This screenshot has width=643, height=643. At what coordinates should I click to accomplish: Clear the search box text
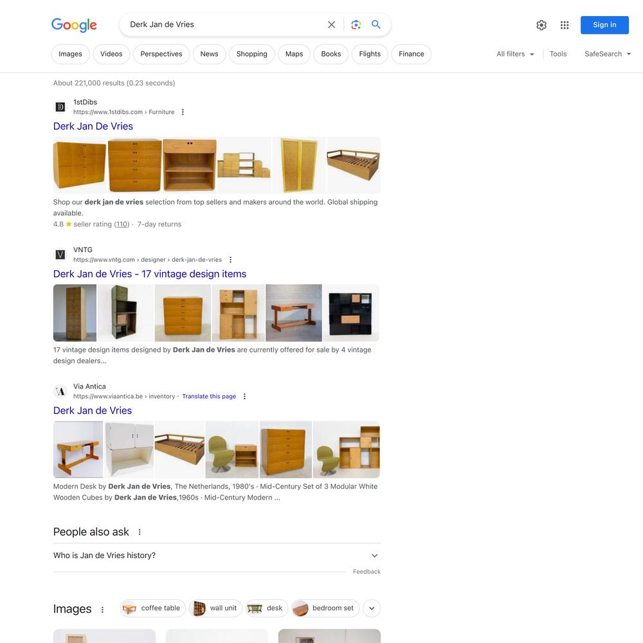[331, 24]
